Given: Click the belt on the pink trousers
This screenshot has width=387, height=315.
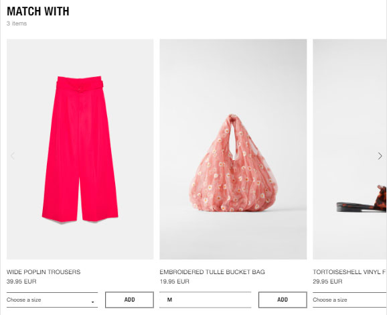Looking at the screenshot, I should tap(80, 86).
